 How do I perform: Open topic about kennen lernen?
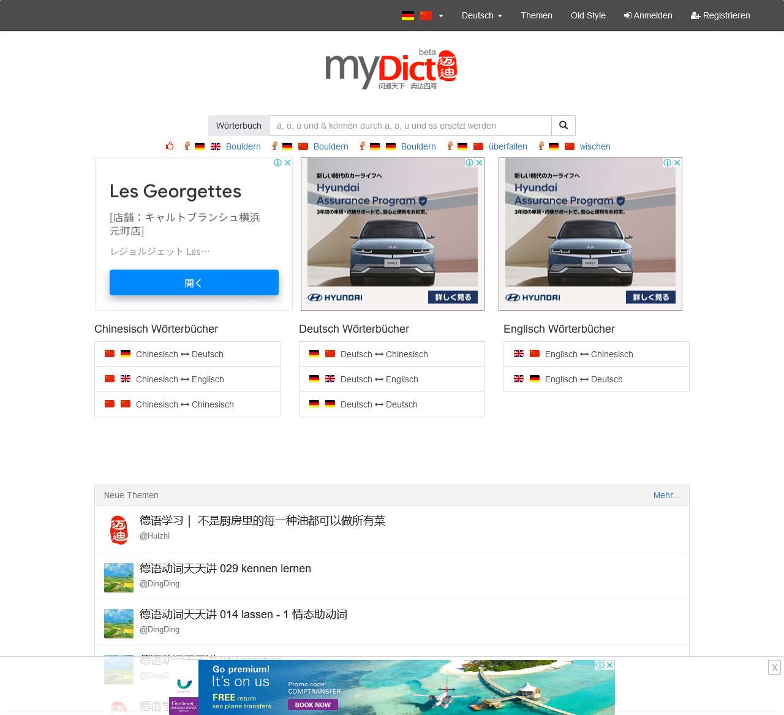point(225,569)
